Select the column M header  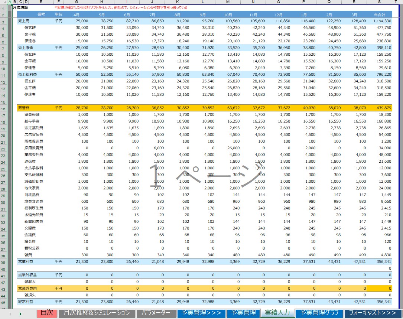(x=228, y=2)
